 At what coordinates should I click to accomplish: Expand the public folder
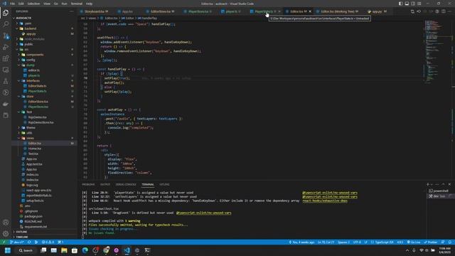[44, 44]
